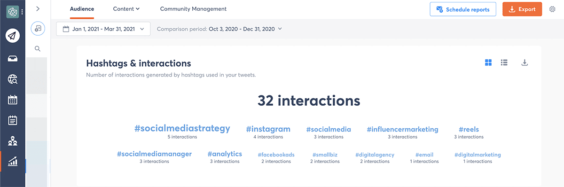Open the publishing paper plane icon
This screenshot has height=187, width=564.
coord(13,36)
